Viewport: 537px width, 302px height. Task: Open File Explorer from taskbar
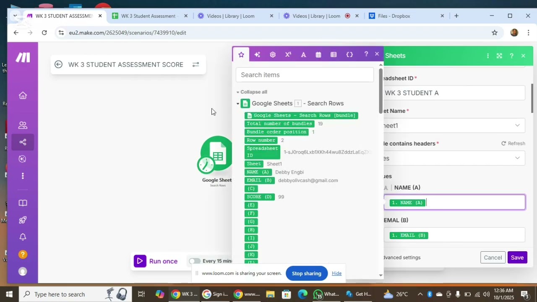(270, 294)
